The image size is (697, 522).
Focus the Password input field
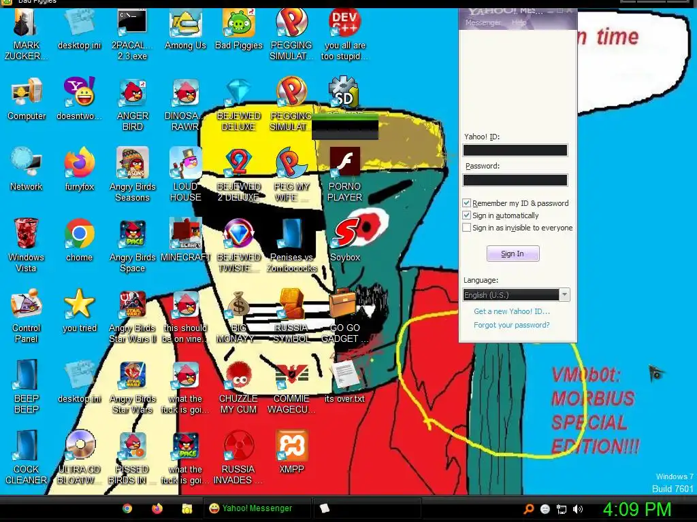[515, 179]
